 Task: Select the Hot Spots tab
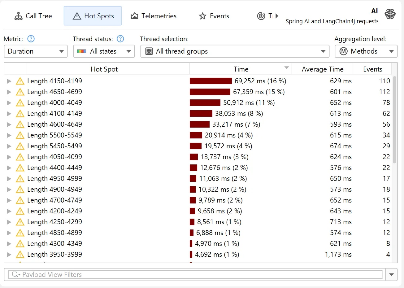[x=93, y=16]
